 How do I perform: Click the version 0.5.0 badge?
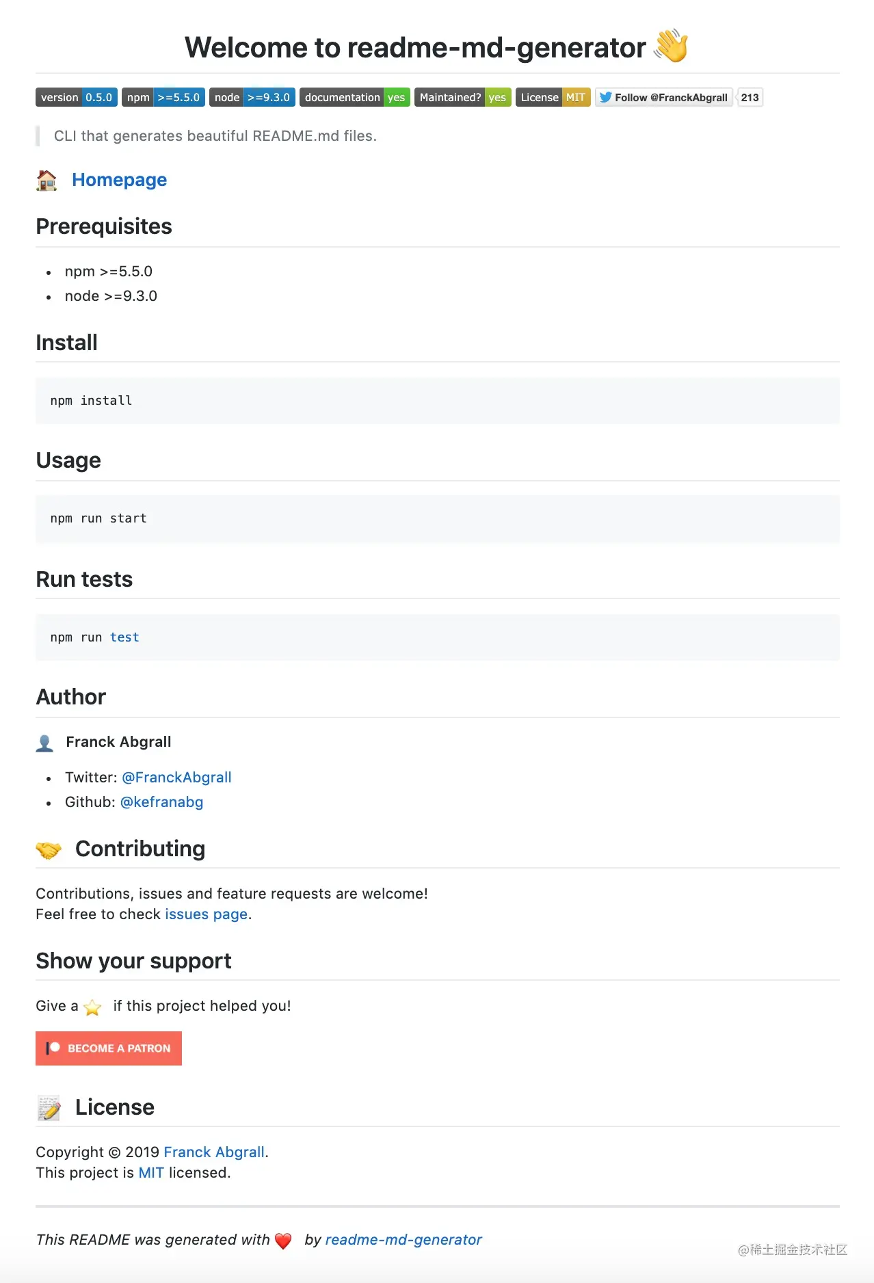(76, 97)
